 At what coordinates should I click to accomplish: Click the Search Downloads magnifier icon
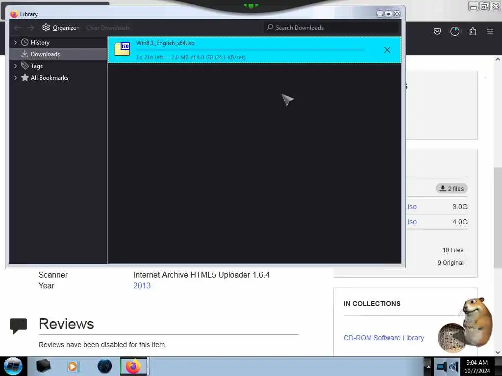tap(270, 27)
